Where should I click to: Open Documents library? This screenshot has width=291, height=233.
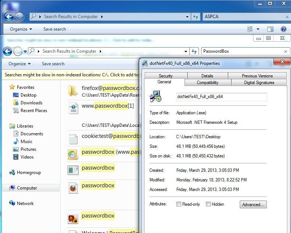click(x=28, y=134)
